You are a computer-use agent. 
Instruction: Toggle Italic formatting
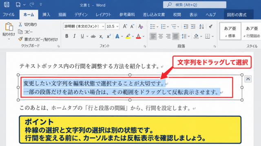point(74,36)
